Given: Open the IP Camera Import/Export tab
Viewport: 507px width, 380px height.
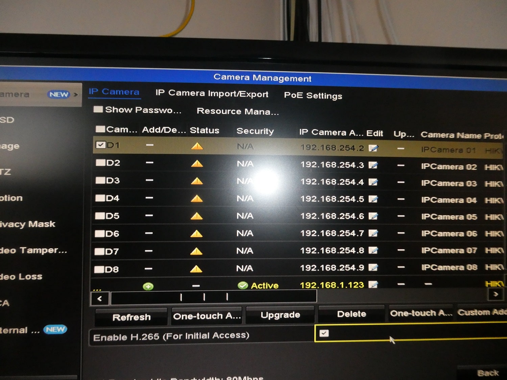Looking at the screenshot, I should pyautogui.click(x=212, y=94).
